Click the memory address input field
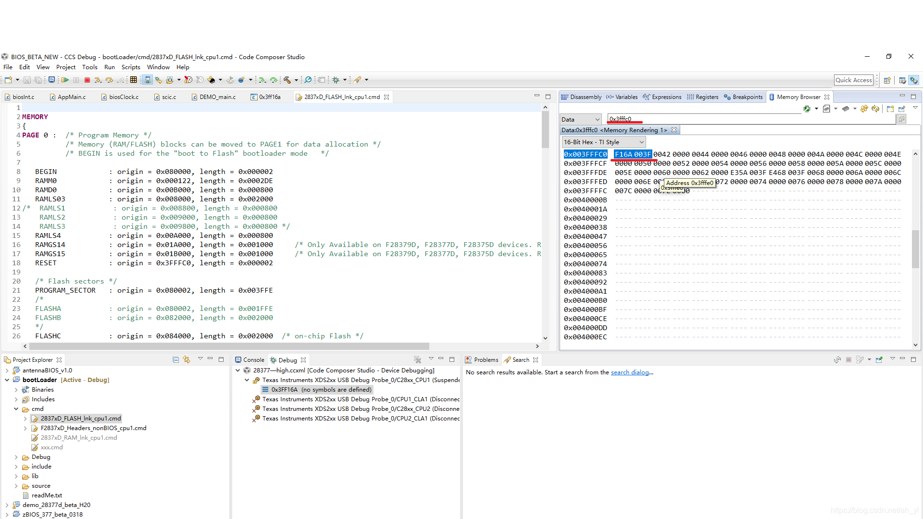 point(750,119)
